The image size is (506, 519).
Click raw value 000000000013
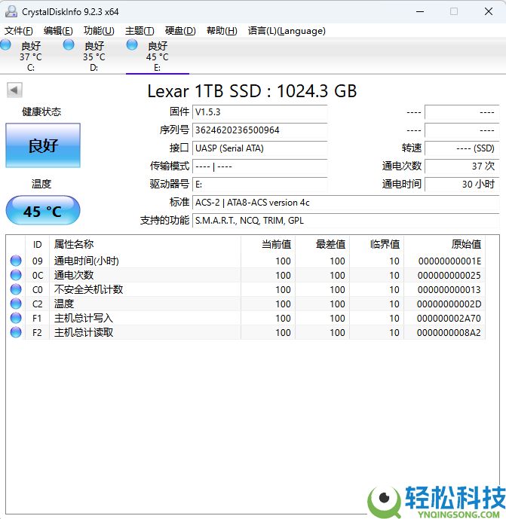coord(449,289)
